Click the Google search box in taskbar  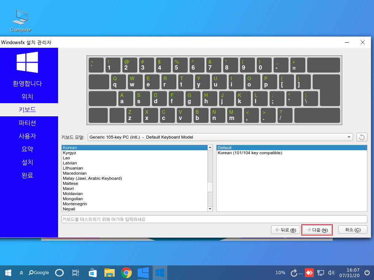coord(39,273)
